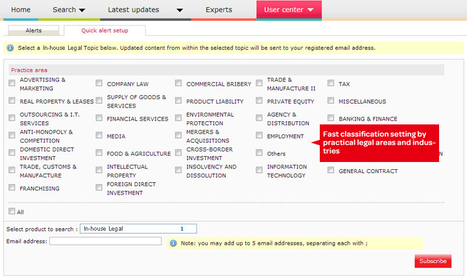
Task: Click the info icon beside the email note
Action: (x=173, y=243)
